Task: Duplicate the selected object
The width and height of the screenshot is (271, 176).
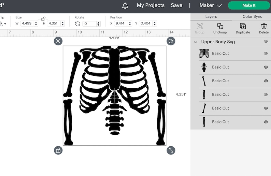Action: 243,29
